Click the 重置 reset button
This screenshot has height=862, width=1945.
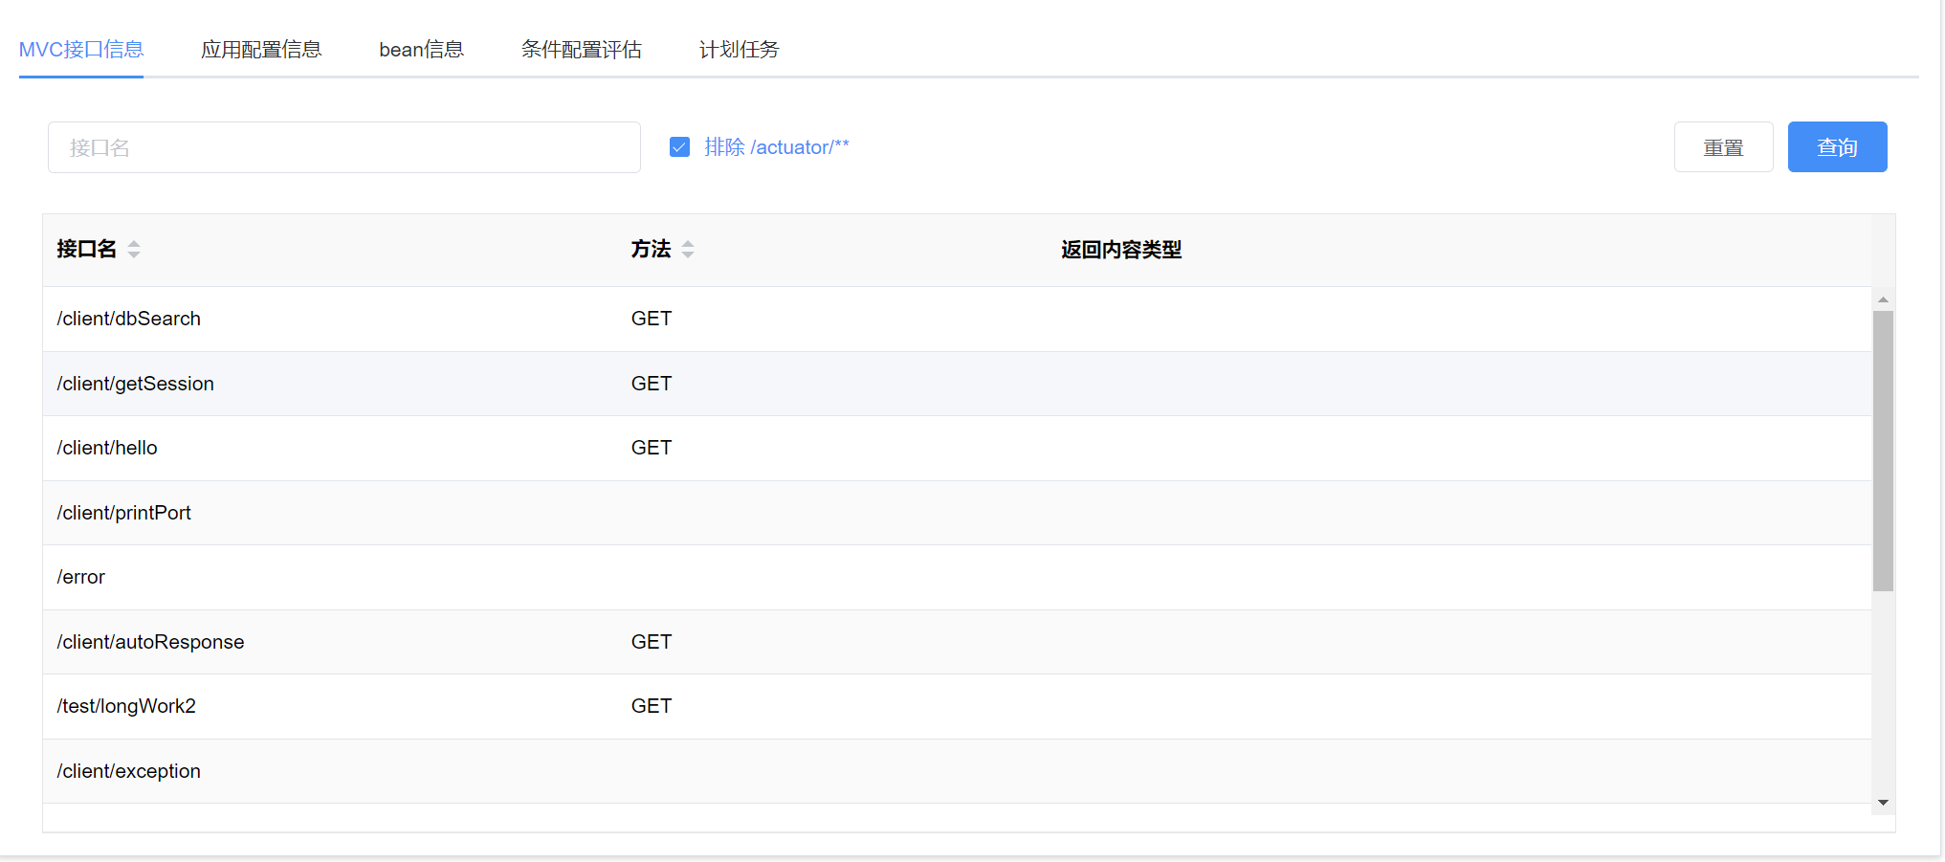1723,147
